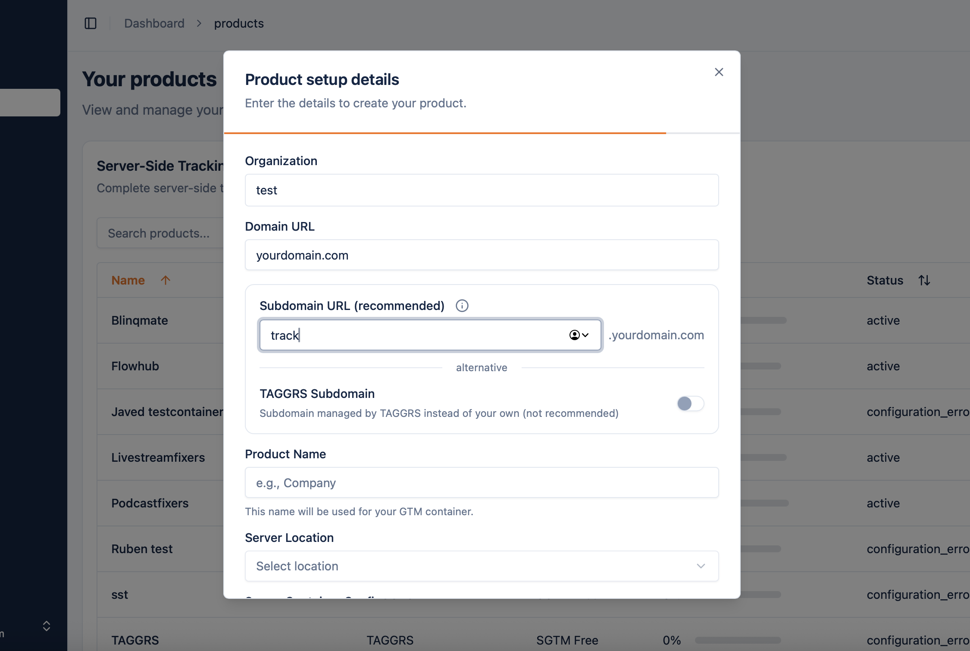Open the subdomain suffix dropdown chevron

click(x=585, y=335)
